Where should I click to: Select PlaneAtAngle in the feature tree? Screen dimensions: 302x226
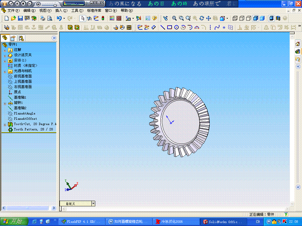coord(25,113)
